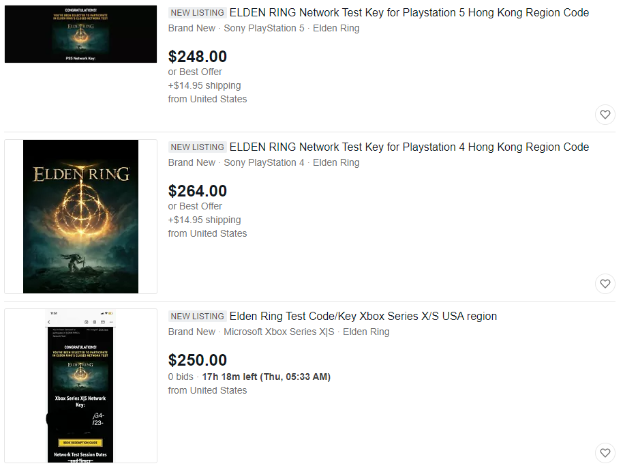The width and height of the screenshot is (623, 468).
Task: Click 'or Best Offer' under $264.00
Action: tap(195, 206)
